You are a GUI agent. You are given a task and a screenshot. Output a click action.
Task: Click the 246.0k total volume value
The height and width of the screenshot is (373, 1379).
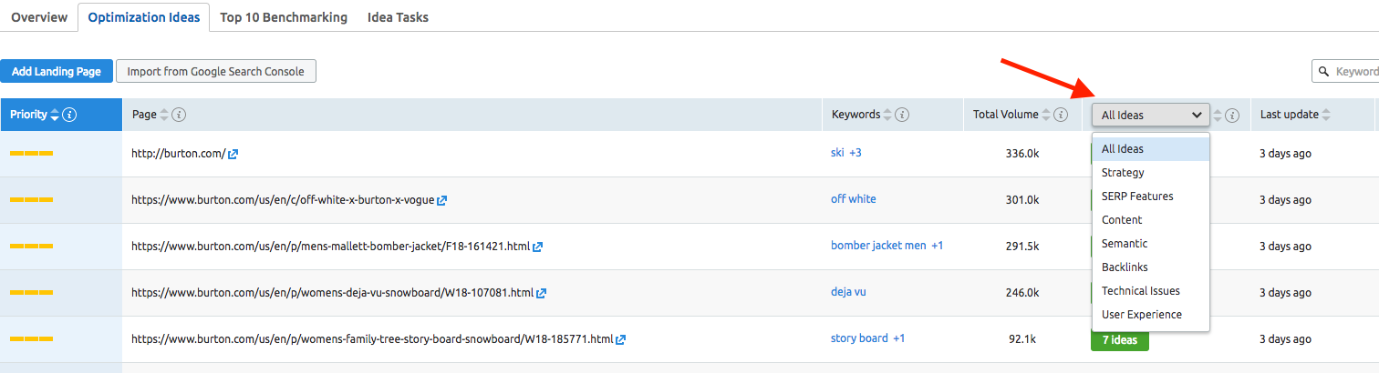point(1021,293)
